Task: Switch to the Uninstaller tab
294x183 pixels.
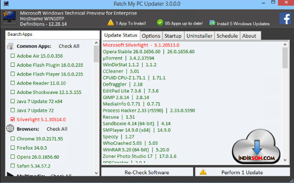Action: point(199,36)
